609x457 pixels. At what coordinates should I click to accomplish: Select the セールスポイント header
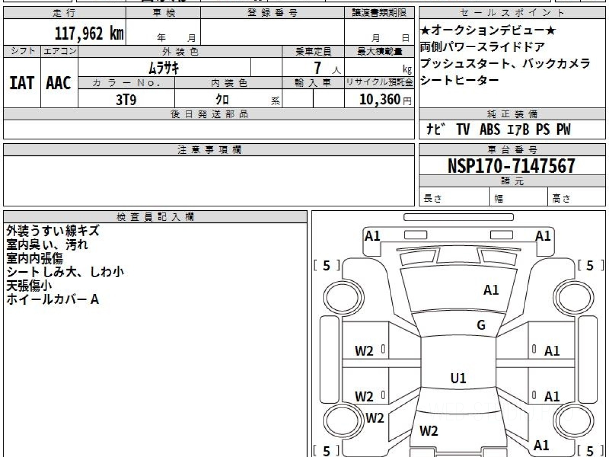(512, 13)
